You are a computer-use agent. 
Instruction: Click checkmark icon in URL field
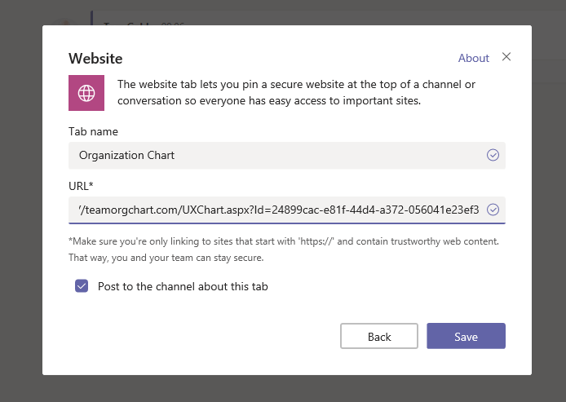click(493, 210)
